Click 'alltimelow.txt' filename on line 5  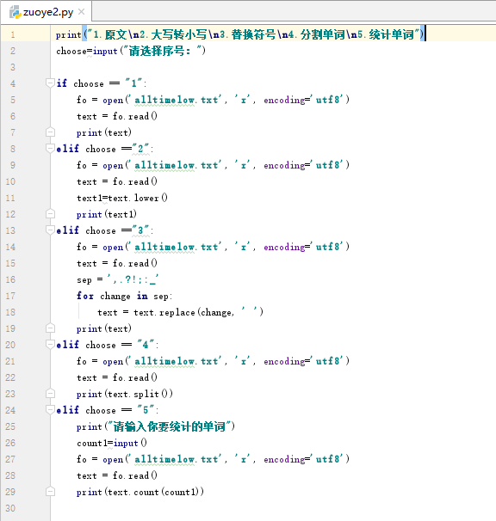[176, 100]
